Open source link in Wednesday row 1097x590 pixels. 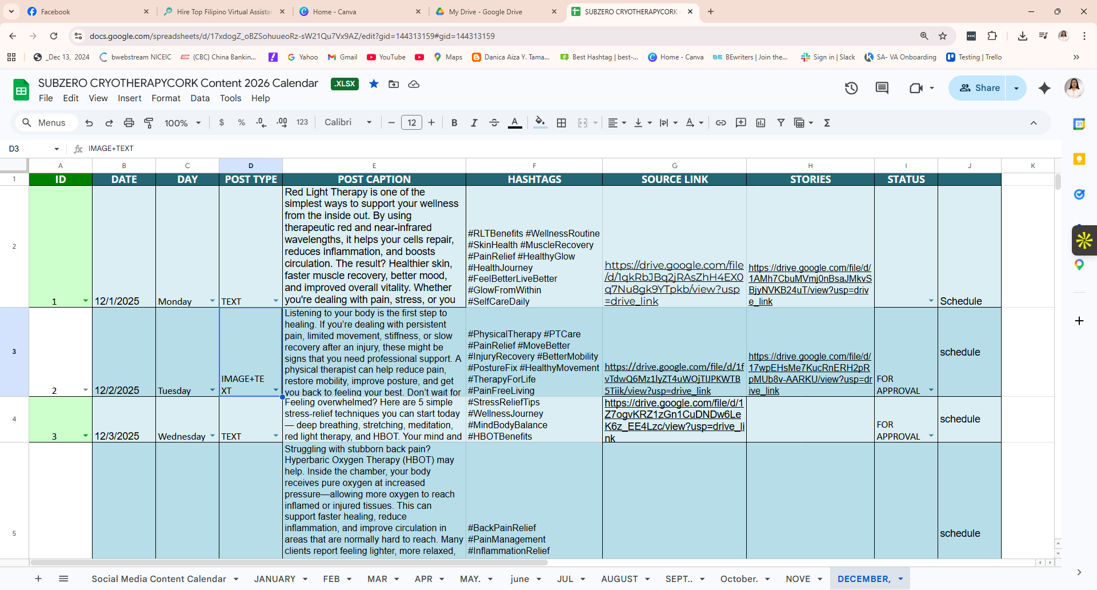(x=674, y=420)
